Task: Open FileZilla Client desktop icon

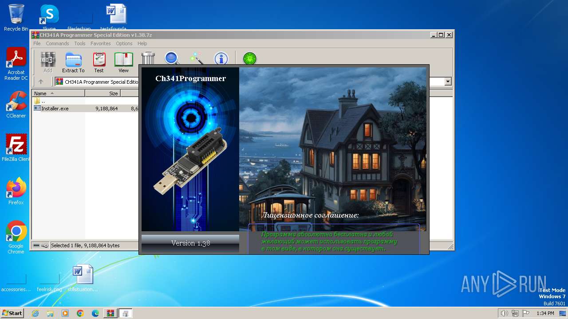Action: 16,148
